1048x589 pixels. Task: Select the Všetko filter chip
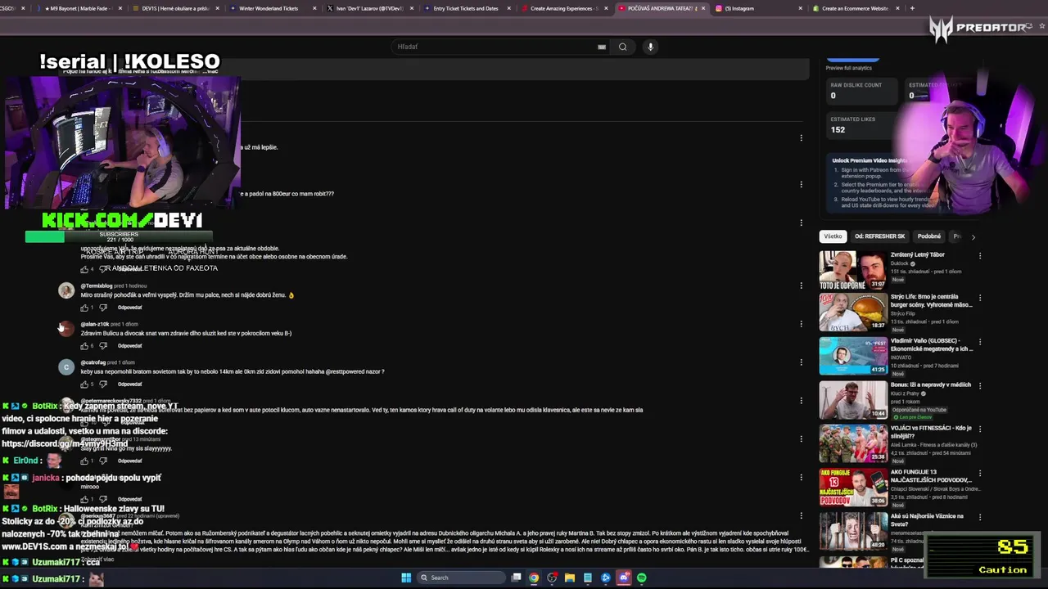click(833, 236)
